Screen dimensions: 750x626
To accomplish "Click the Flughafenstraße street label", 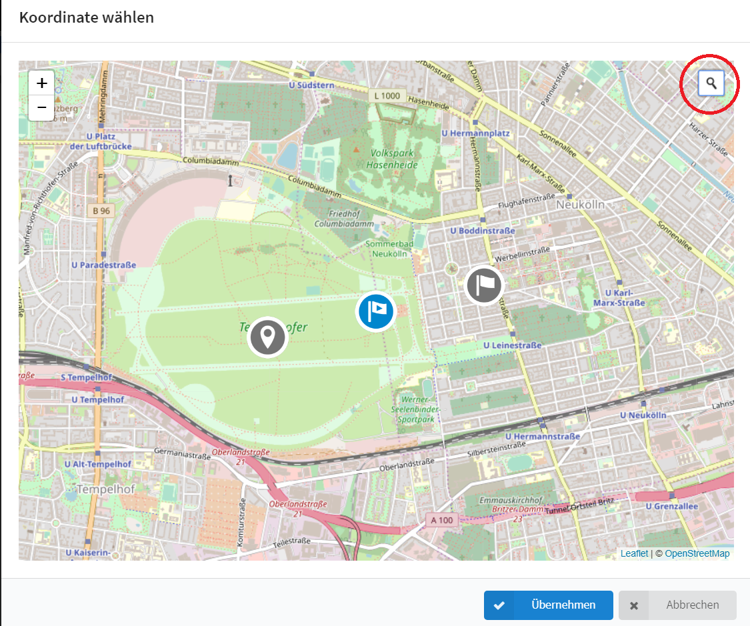I will [527, 201].
